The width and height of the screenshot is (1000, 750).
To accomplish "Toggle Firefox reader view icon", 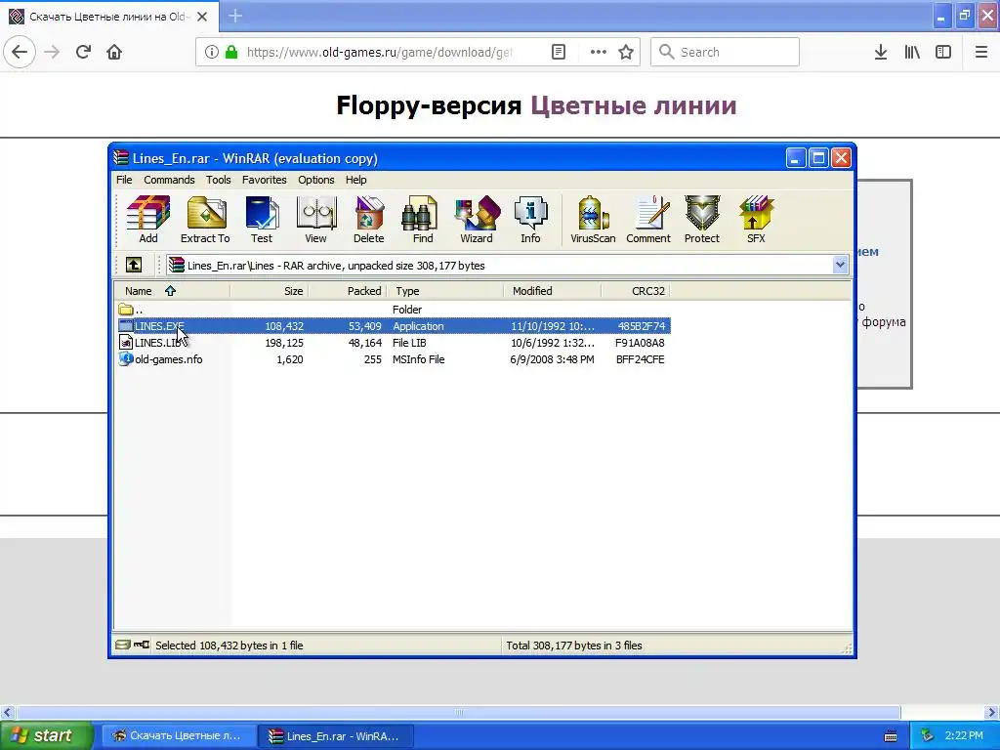I will coord(559,52).
